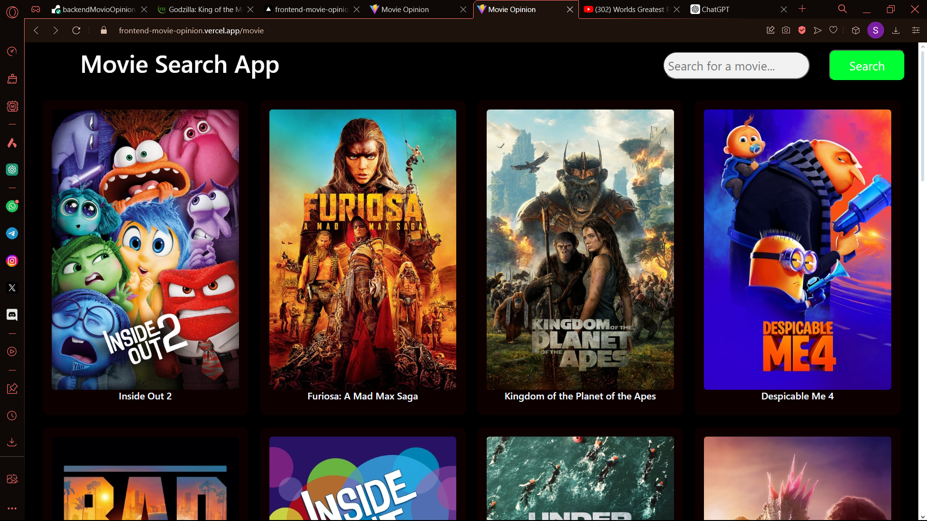Click the heart bookmark icon

[833, 30]
